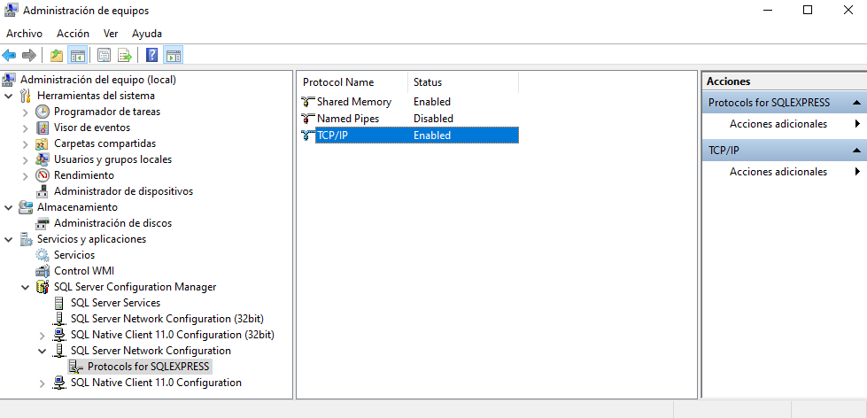This screenshot has width=867, height=418.
Task: Click the Programador de tareas clock icon
Action: tap(42, 112)
